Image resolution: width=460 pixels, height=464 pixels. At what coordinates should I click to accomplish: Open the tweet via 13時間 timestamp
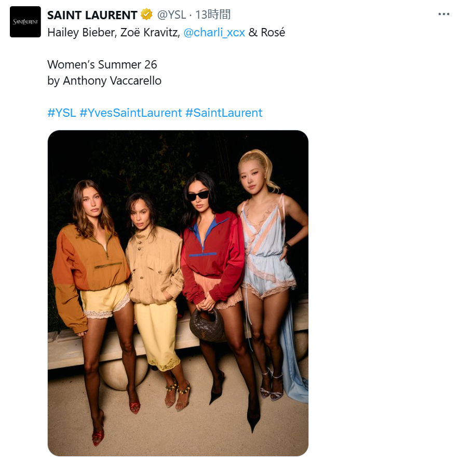[213, 15]
